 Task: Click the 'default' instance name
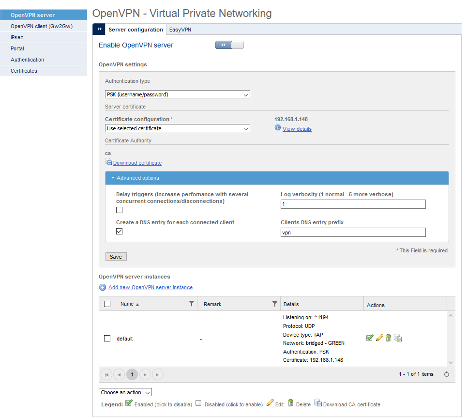[x=124, y=339]
